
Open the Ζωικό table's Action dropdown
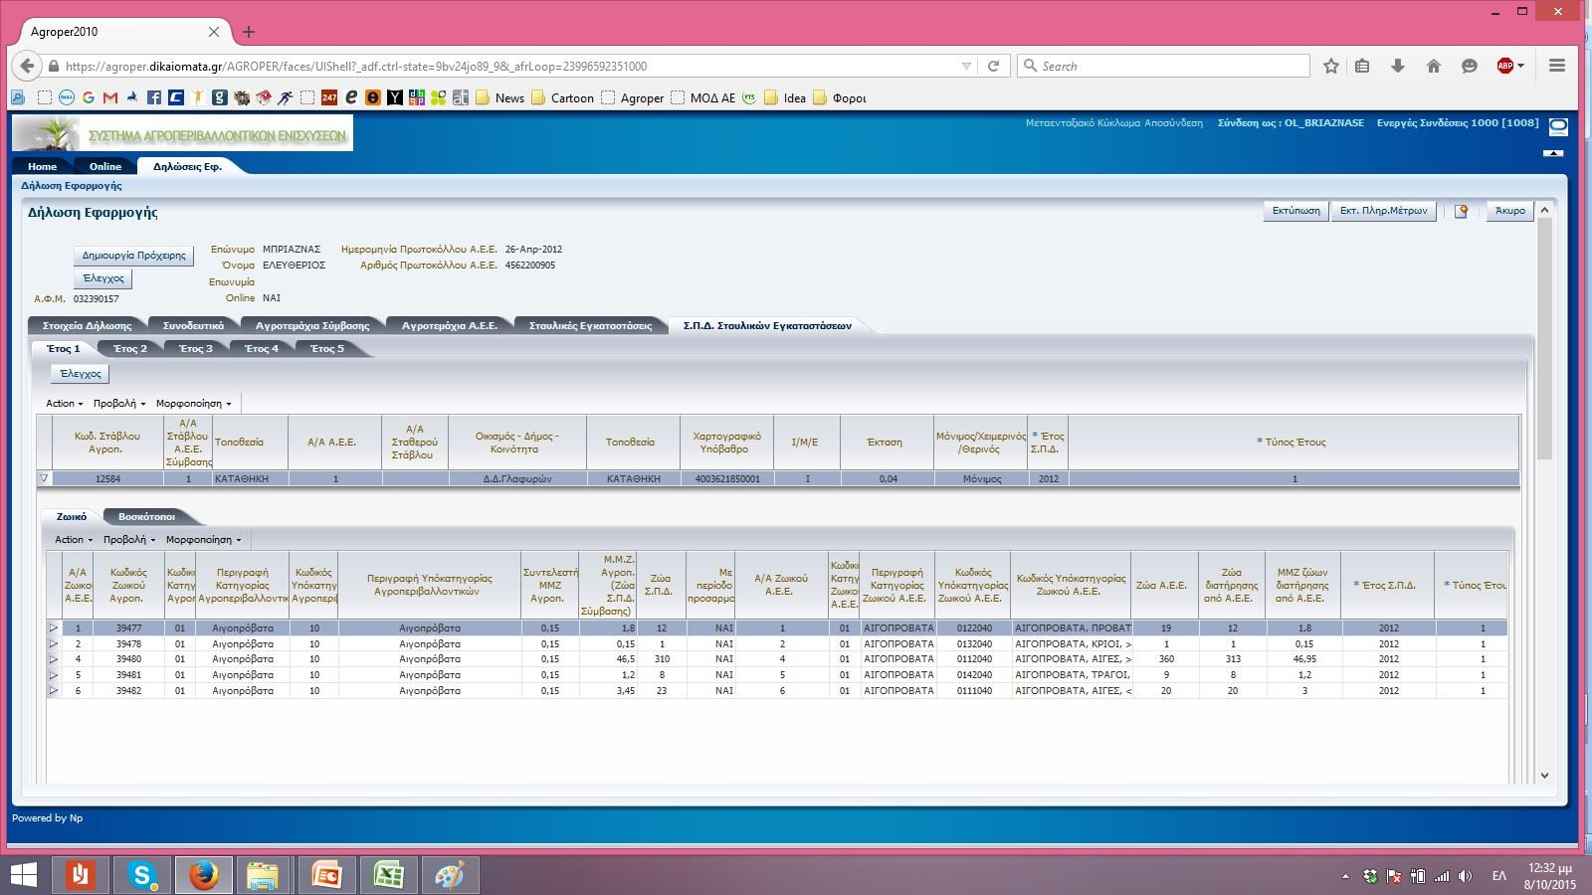[x=74, y=540]
